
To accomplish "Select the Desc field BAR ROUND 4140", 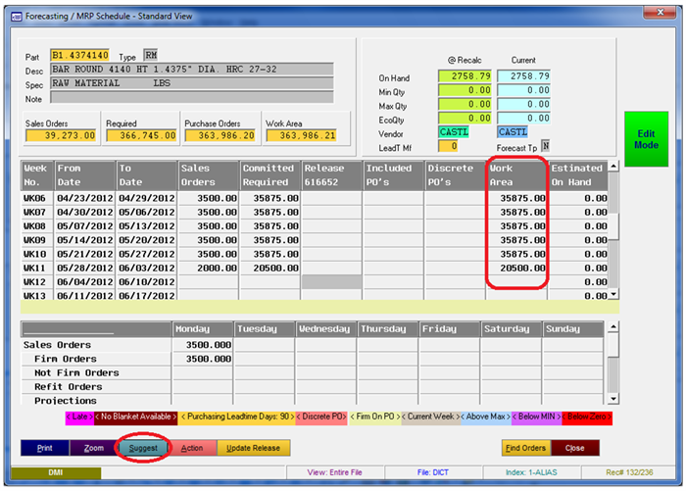I will coord(192,70).
